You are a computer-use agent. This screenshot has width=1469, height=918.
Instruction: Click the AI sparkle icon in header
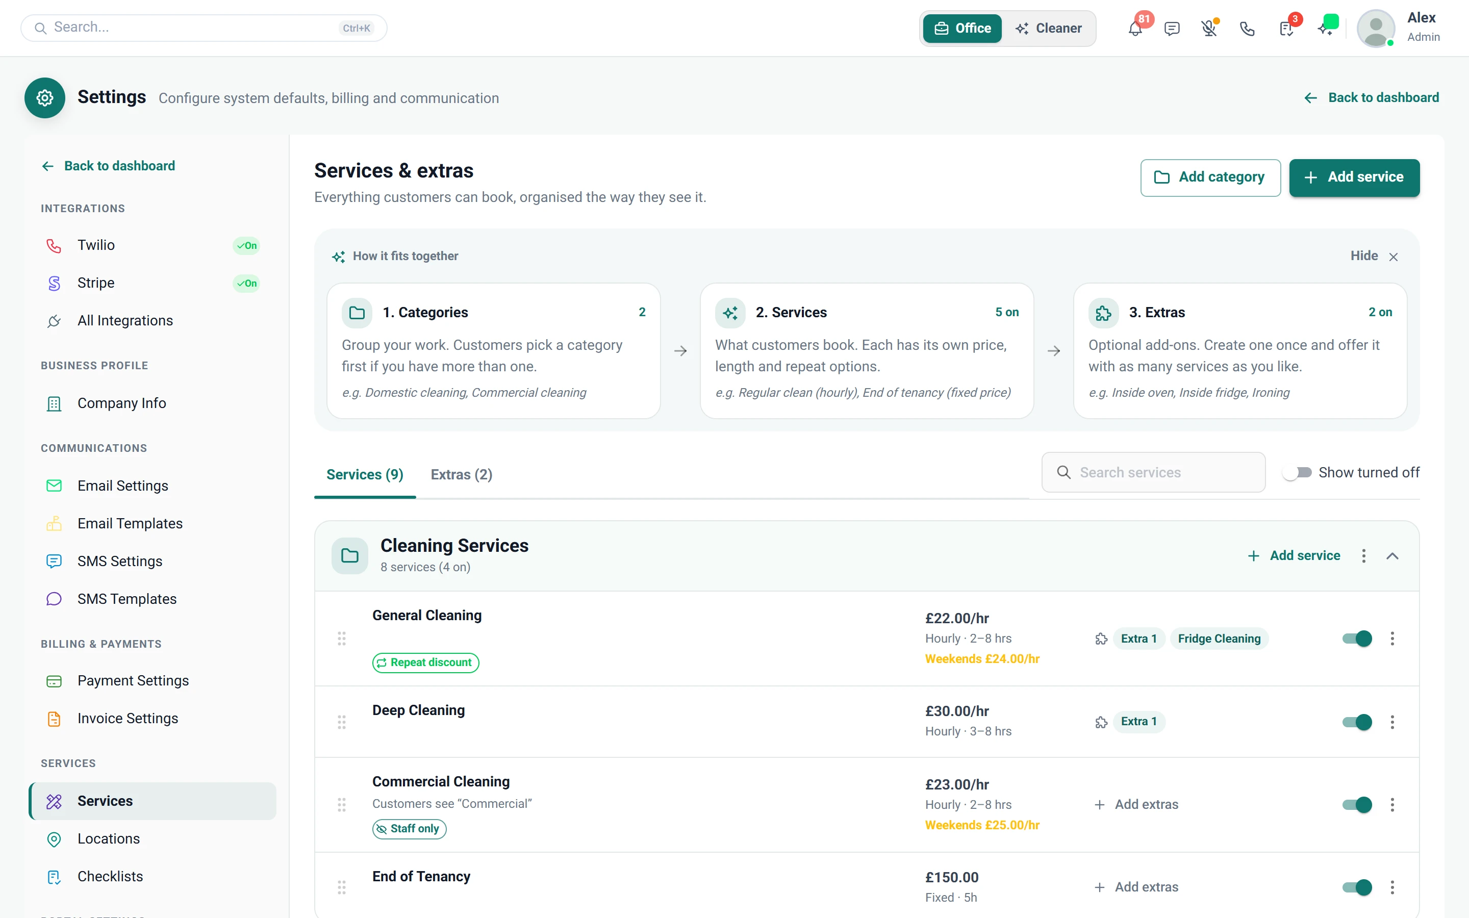click(1325, 29)
